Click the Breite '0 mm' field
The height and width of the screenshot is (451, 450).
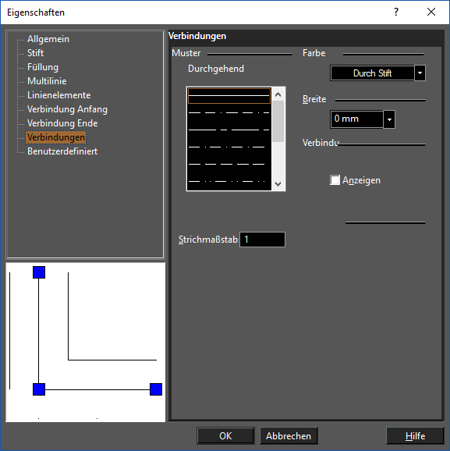357,119
